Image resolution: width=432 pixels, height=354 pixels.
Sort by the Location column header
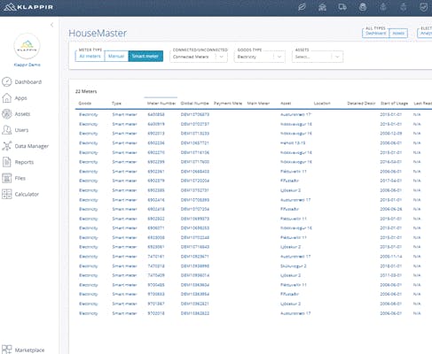322,104
